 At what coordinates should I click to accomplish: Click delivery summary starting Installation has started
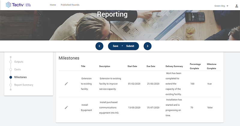tap(174, 107)
